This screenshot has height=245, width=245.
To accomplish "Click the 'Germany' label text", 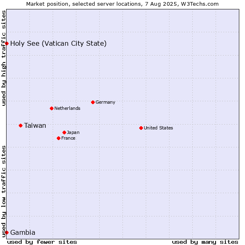I will (105, 102).
